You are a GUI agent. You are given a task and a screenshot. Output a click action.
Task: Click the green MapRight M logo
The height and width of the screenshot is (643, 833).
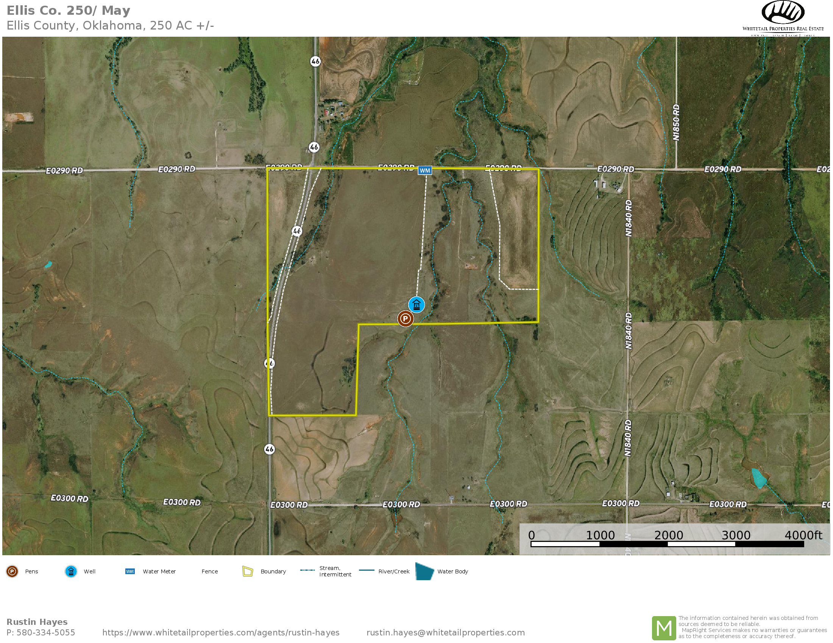tap(664, 628)
